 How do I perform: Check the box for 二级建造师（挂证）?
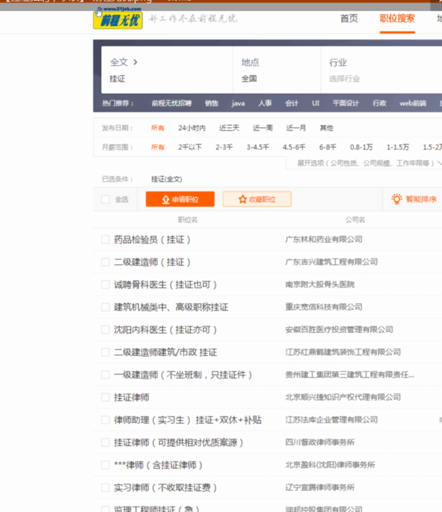pyautogui.click(x=105, y=262)
